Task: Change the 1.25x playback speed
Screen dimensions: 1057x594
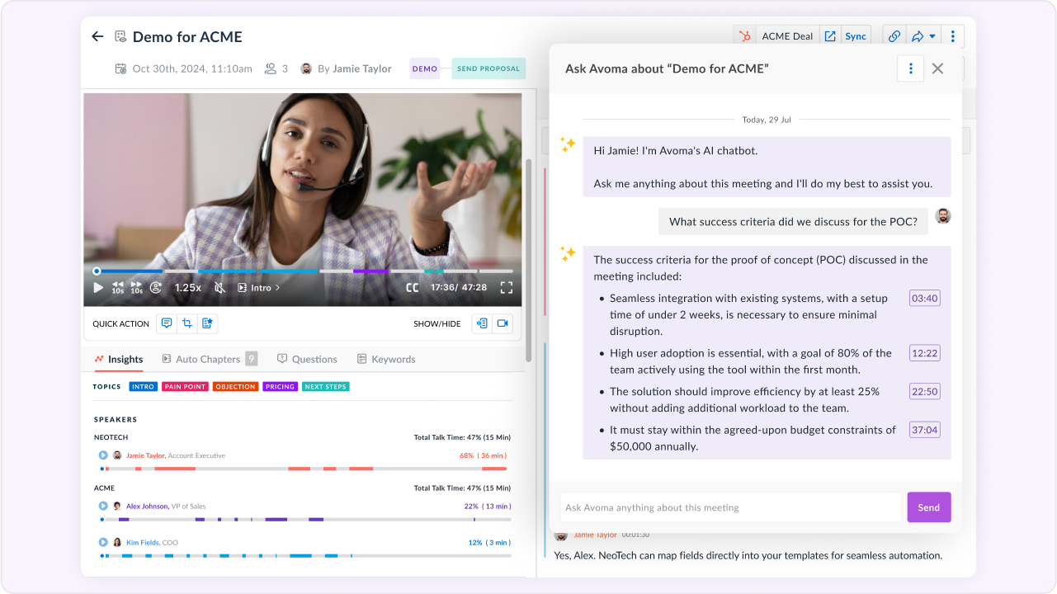Action: [188, 288]
